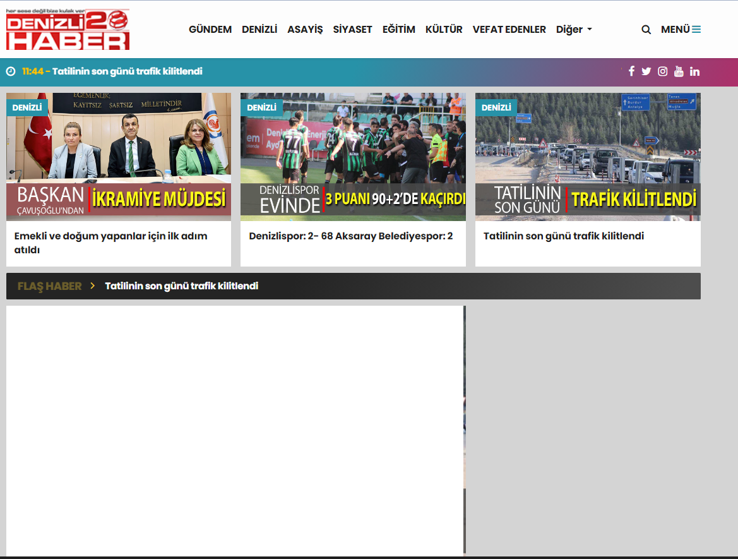Click the FLAŞ HABER label
The image size is (738, 559).
49,286
